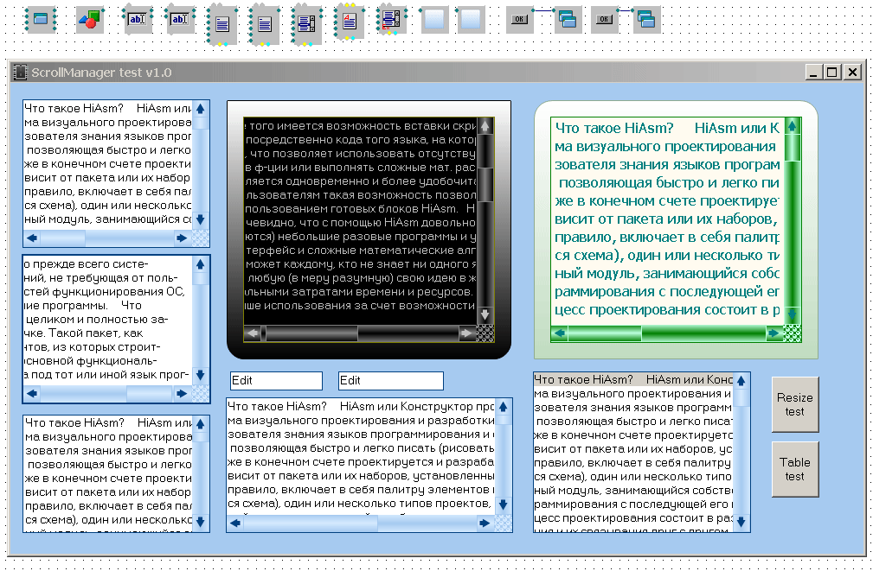This screenshot has height=571, width=873.
Task: Click up arrow in green panel scrollbar
Action: click(x=792, y=126)
